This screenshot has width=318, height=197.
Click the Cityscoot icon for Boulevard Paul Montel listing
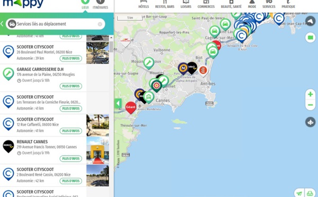8,51
